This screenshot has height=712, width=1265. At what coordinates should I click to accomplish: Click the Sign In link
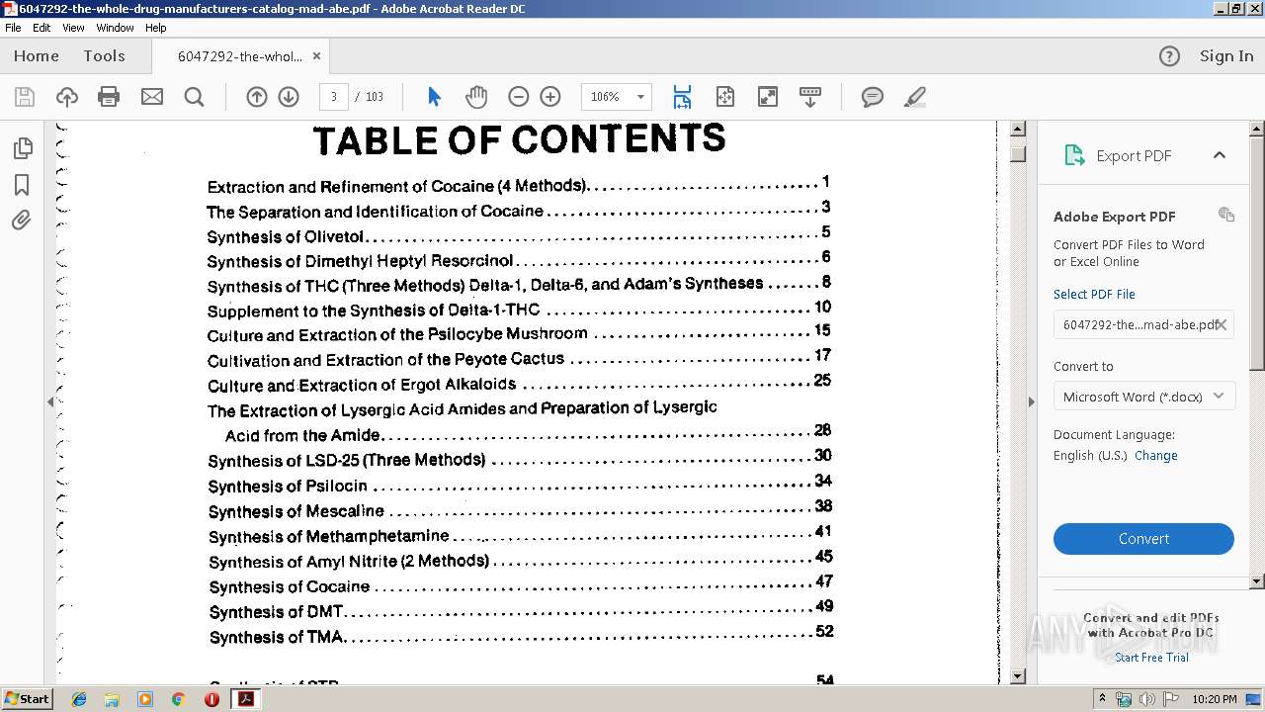[x=1226, y=56]
